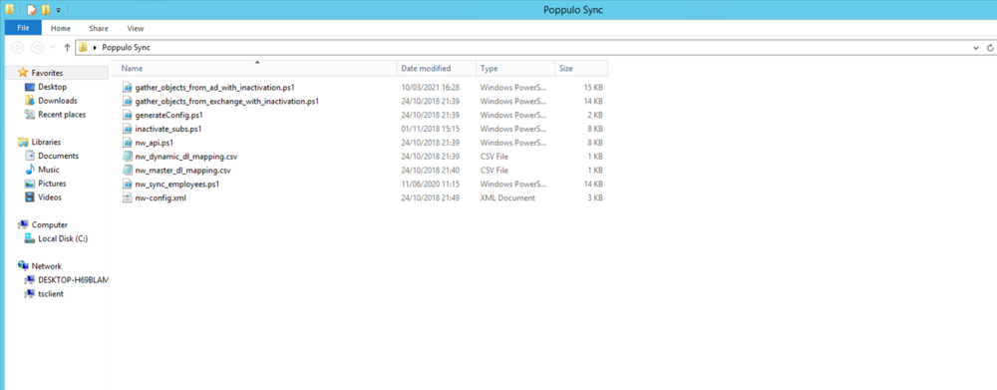997x390 pixels.
Task: Select nw_master_dl_mapping.csv file icon
Action: tap(127, 171)
